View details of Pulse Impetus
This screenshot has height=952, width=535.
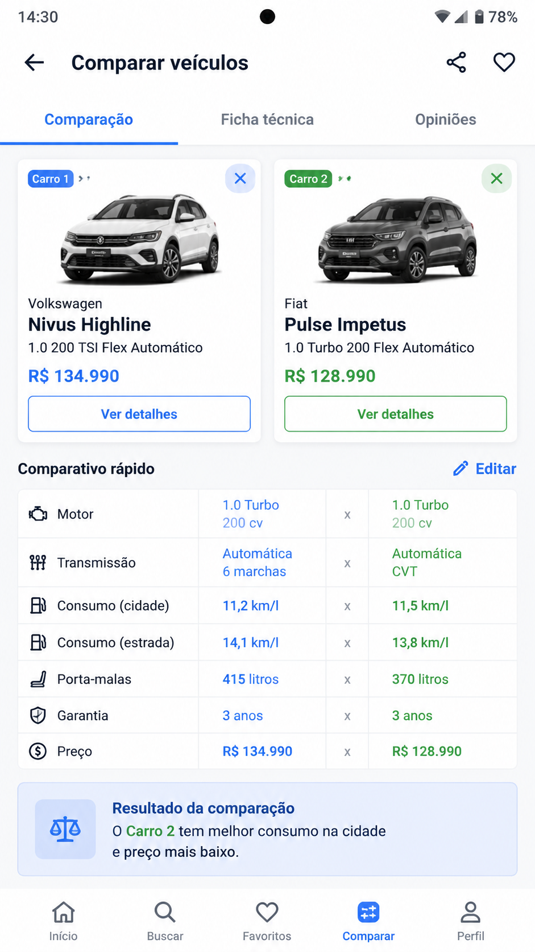[395, 414]
